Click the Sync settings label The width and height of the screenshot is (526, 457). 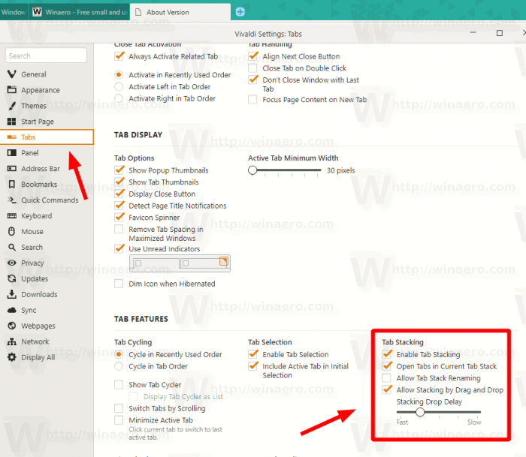[x=29, y=310]
